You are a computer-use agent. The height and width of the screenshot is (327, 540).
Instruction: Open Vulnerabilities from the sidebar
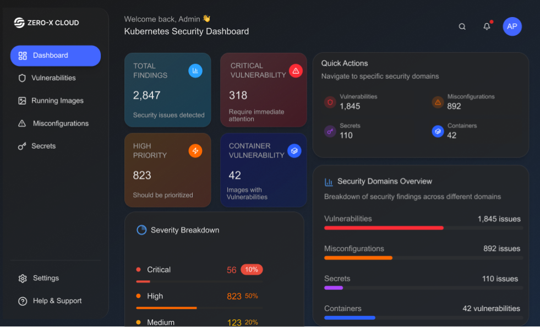(53, 78)
